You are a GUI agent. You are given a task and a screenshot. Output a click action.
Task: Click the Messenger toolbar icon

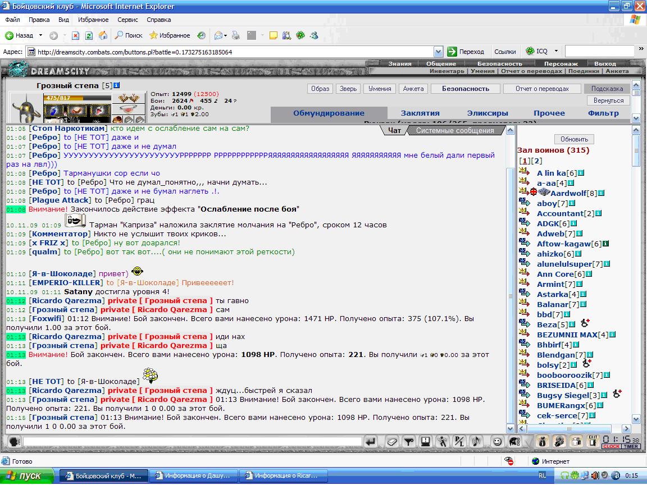pyautogui.click(x=315, y=35)
